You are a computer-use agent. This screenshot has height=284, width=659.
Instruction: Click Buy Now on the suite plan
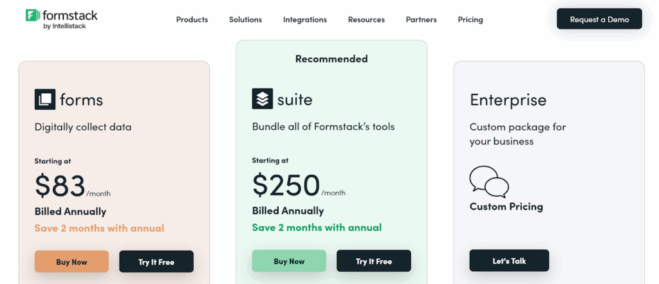click(x=289, y=261)
